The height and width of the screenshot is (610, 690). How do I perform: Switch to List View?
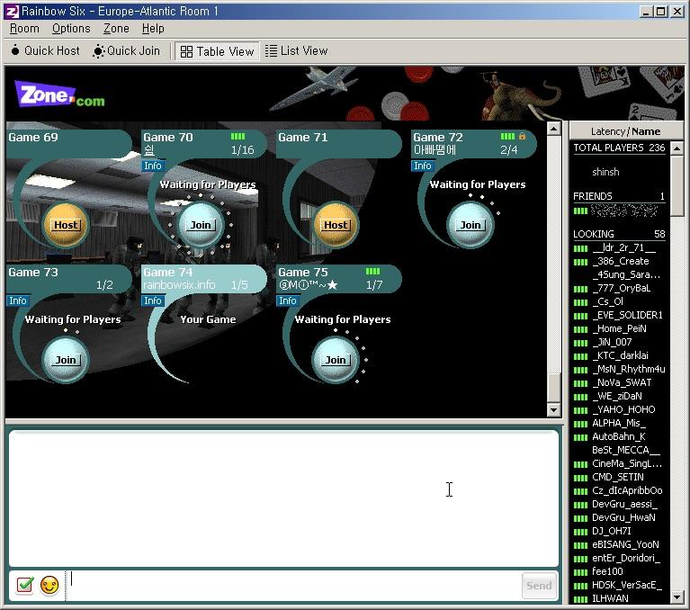(x=297, y=51)
